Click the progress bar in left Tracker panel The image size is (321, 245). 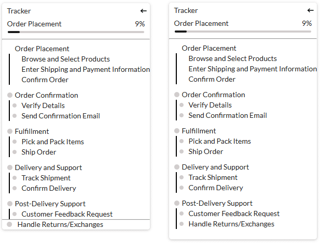tap(76, 32)
